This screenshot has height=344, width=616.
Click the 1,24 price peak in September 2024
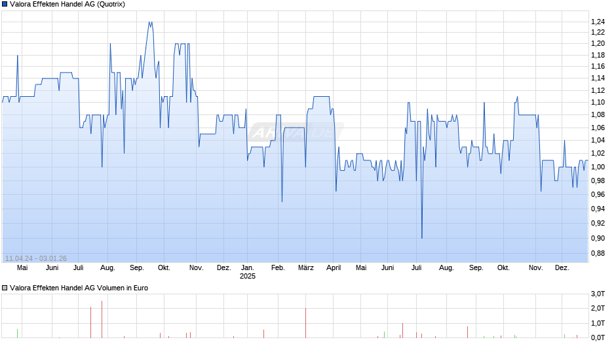coord(151,22)
